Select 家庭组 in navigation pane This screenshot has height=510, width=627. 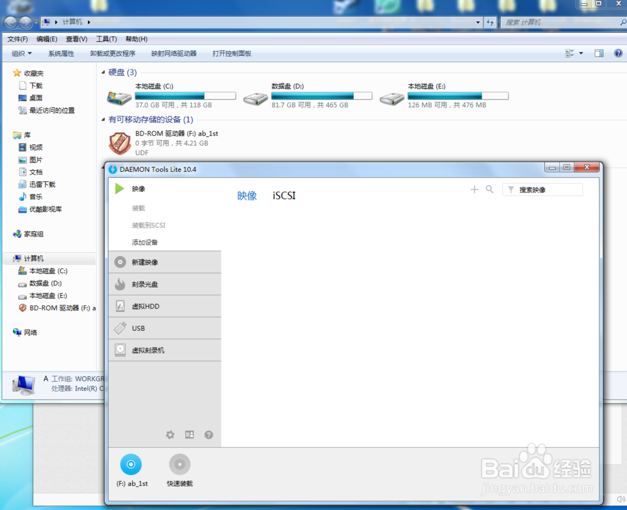pos(28,234)
